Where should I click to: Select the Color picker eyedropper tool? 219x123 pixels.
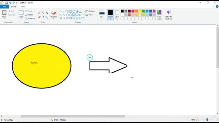[x=43, y=17]
